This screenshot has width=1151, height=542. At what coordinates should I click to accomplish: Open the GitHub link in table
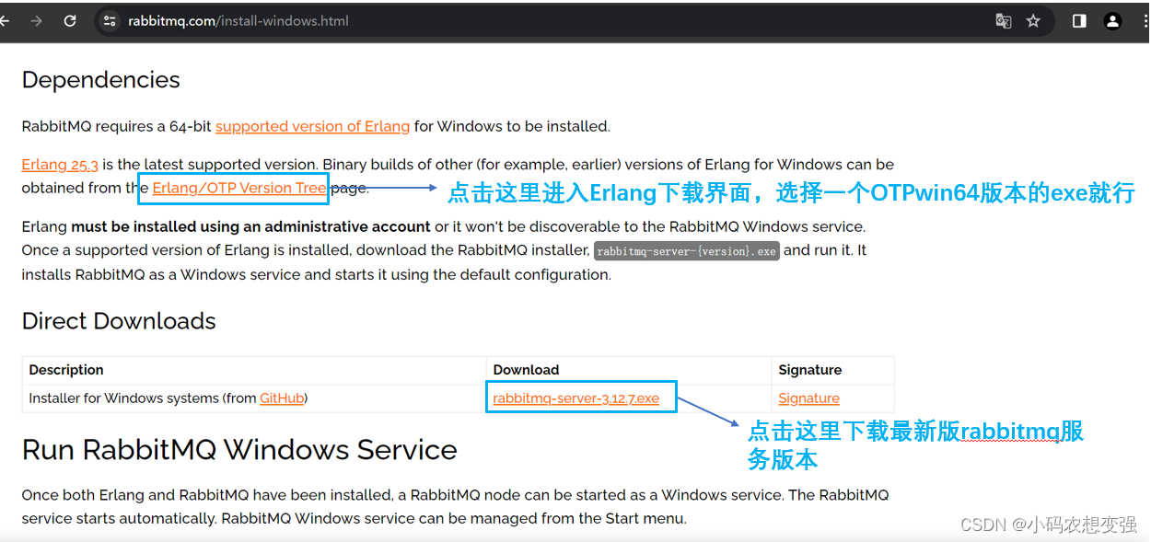pyautogui.click(x=282, y=398)
